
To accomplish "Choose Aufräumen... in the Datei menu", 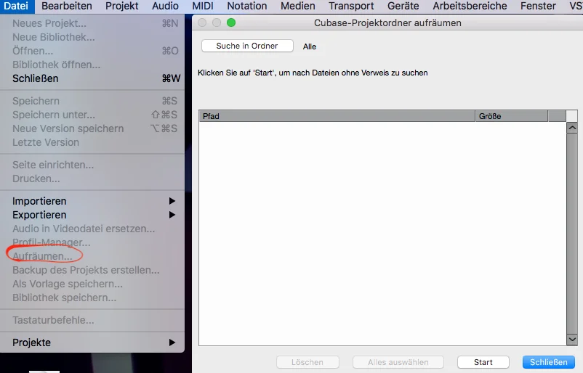I will pos(92,256).
